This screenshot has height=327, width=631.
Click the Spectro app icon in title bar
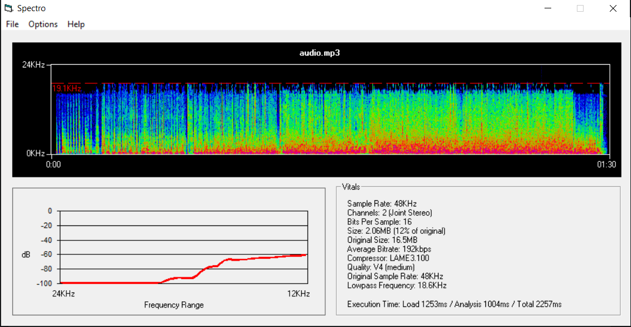coord(9,8)
